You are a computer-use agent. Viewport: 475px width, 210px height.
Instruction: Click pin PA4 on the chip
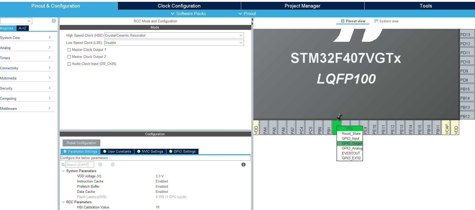tap(264, 127)
